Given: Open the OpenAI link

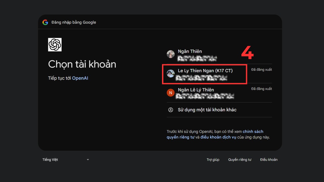Looking at the screenshot, I should 80,78.
